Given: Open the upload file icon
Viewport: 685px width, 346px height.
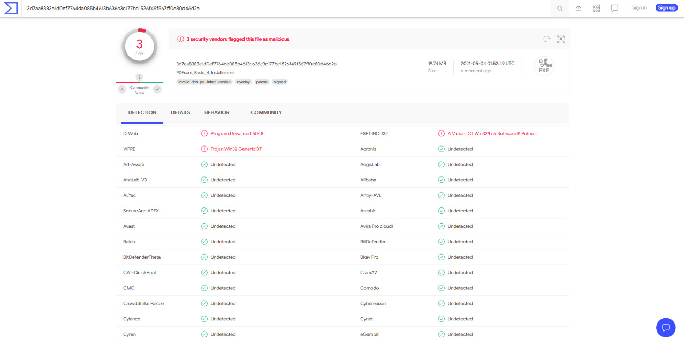Looking at the screenshot, I should [579, 8].
